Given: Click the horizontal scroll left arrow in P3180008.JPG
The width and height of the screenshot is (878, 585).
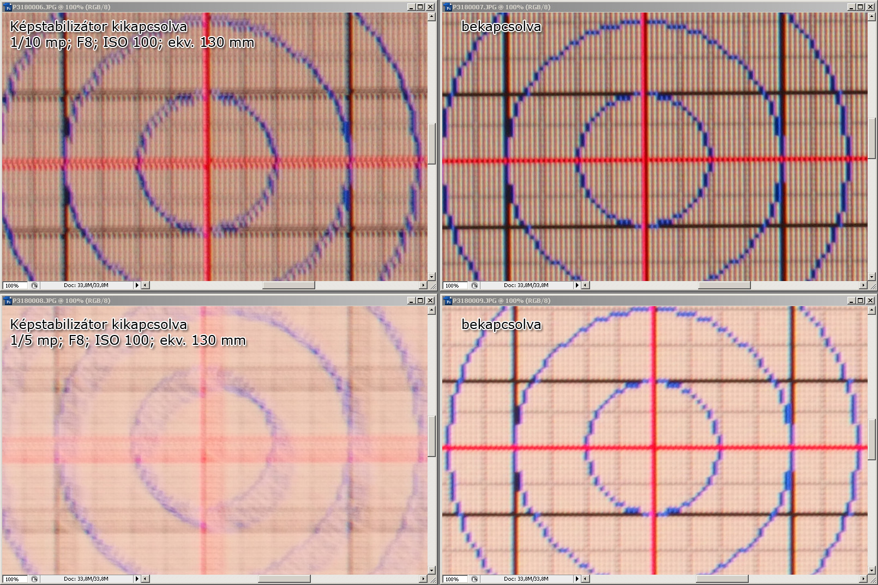Looking at the screenshot, I should (x=146, y=579).
